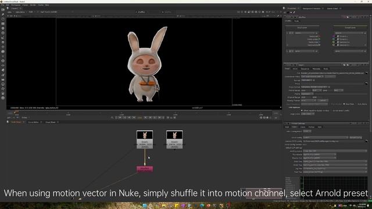Open the Deep nodes toolbar menu
The image size is (372, 209).
[3, 60]
